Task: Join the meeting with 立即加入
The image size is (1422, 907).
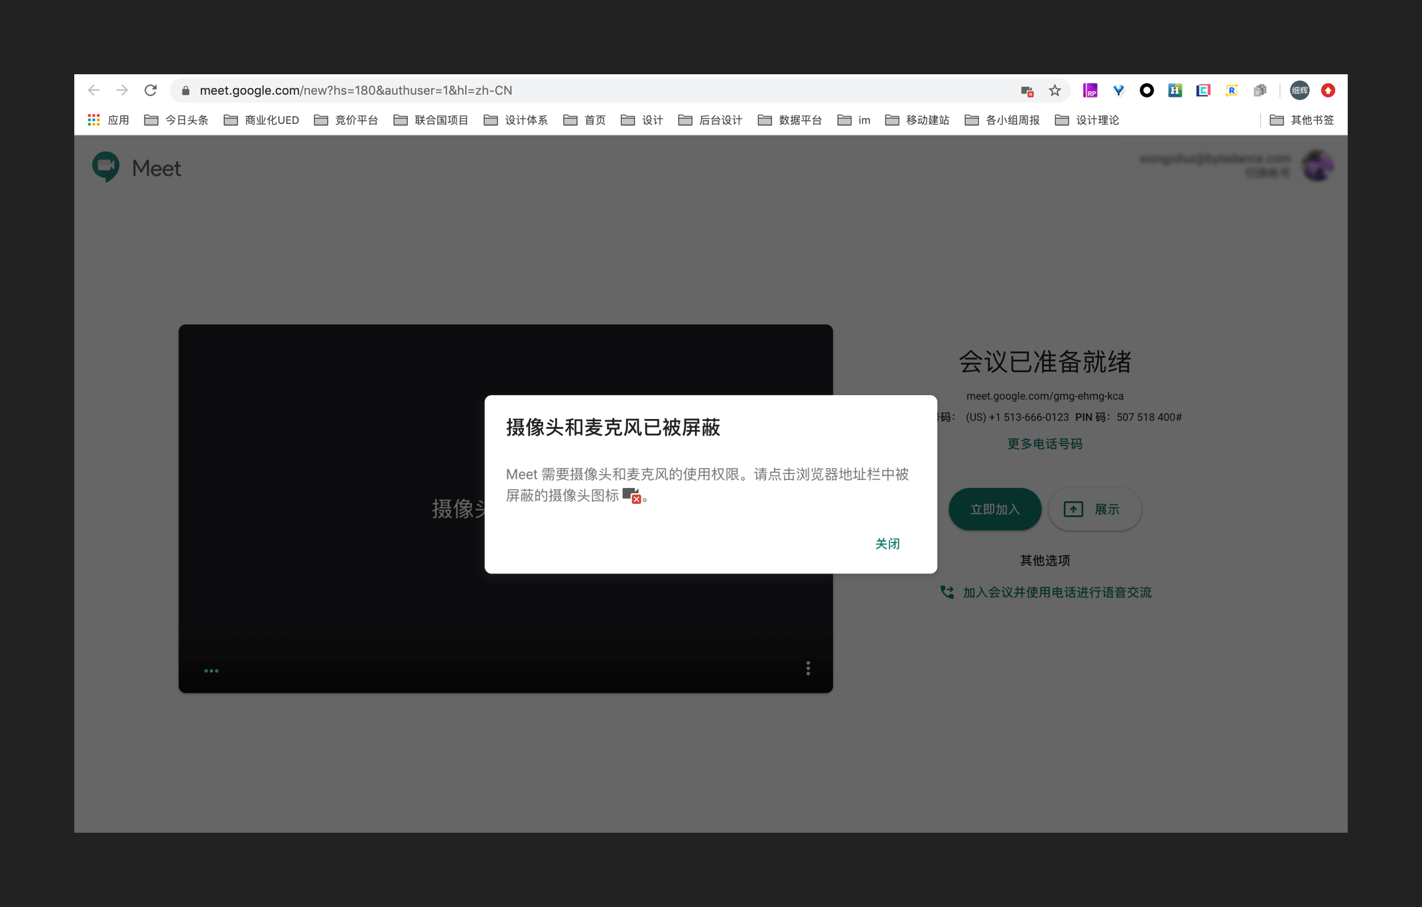Action: point(995,509)
